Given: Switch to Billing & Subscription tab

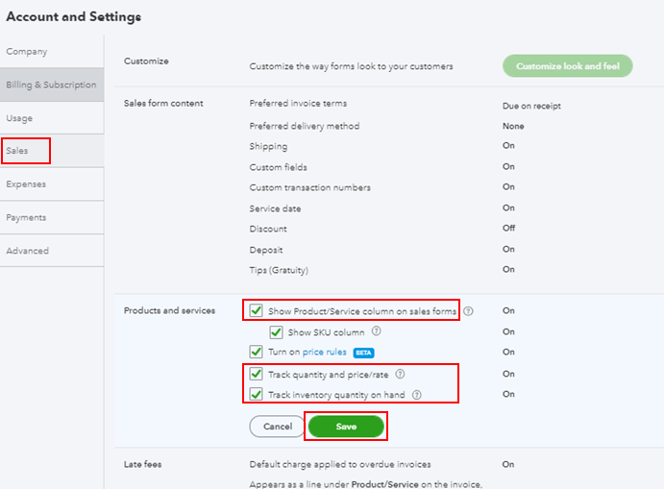Looking at the screenshot, I should point(51,85).
